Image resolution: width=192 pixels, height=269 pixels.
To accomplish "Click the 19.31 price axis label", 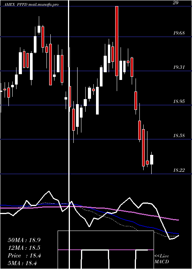I will 179,67.
